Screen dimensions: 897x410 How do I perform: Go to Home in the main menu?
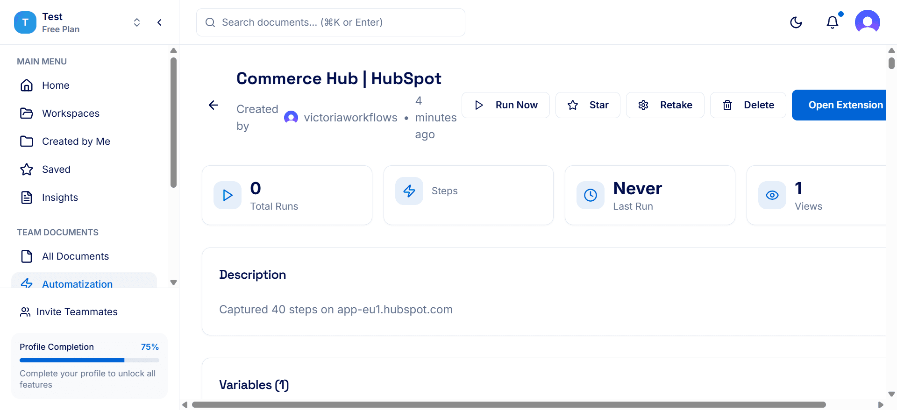pos(84,85)
